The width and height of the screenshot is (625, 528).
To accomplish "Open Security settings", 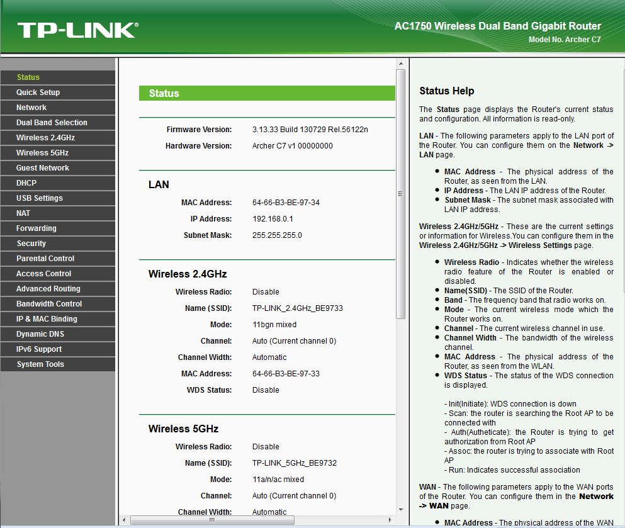I will [58, 244].
